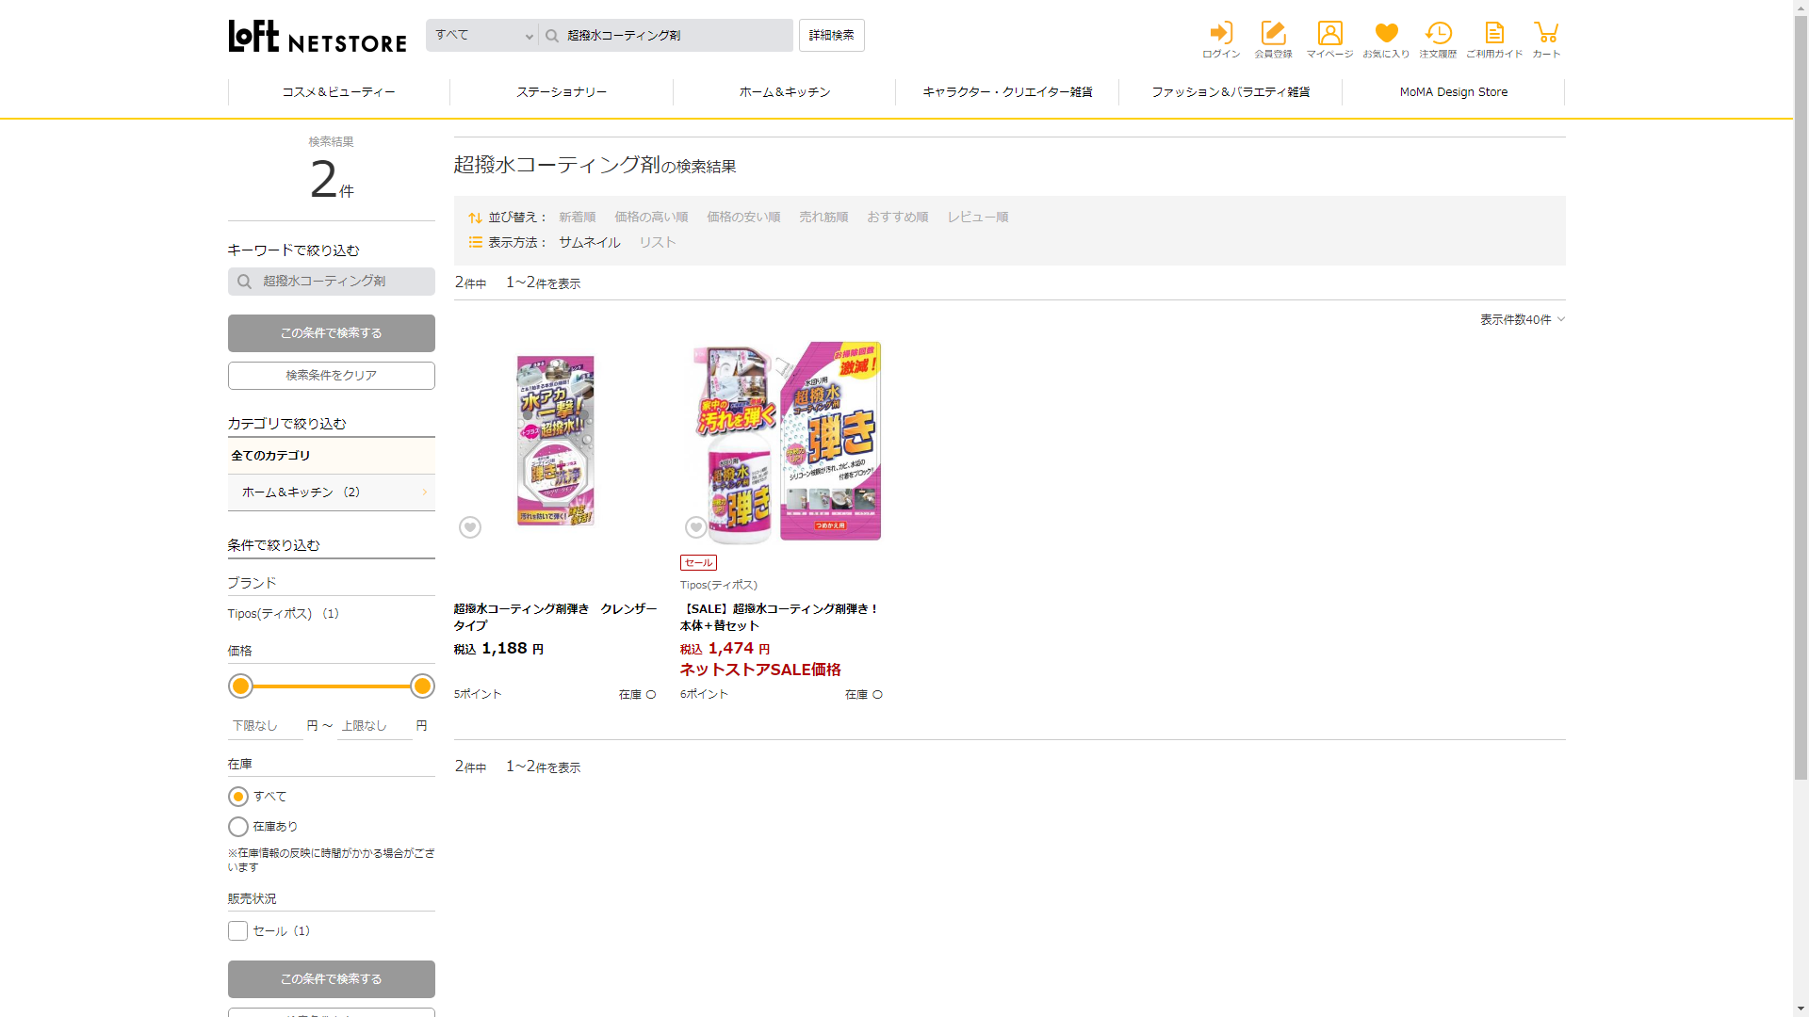
Task: Open the すべて search category dropdown
Action: pos(482,36)
